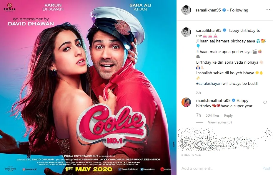This screenshot has width=273, height=175.
Task: Click the profile avatar beside caption
Action: click(x=186, y=32)
